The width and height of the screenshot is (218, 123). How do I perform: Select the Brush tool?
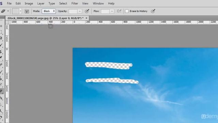point(1,72)
